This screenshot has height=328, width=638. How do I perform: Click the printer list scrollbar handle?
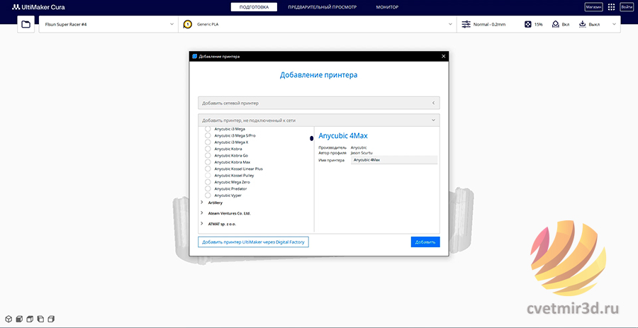tap(312, 139)
